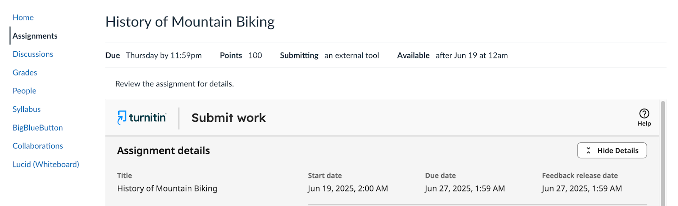Click the Submit work heading
Viewport: 678px width, 206px height.
tap(228, 118)
